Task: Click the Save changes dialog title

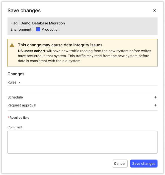Action: click(x=24, y=10)
